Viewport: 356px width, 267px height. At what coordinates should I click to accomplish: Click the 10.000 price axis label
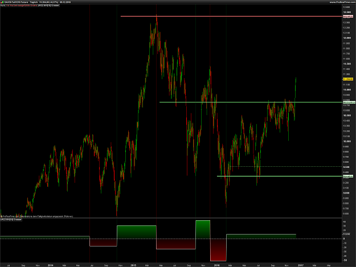coord(347,141)
